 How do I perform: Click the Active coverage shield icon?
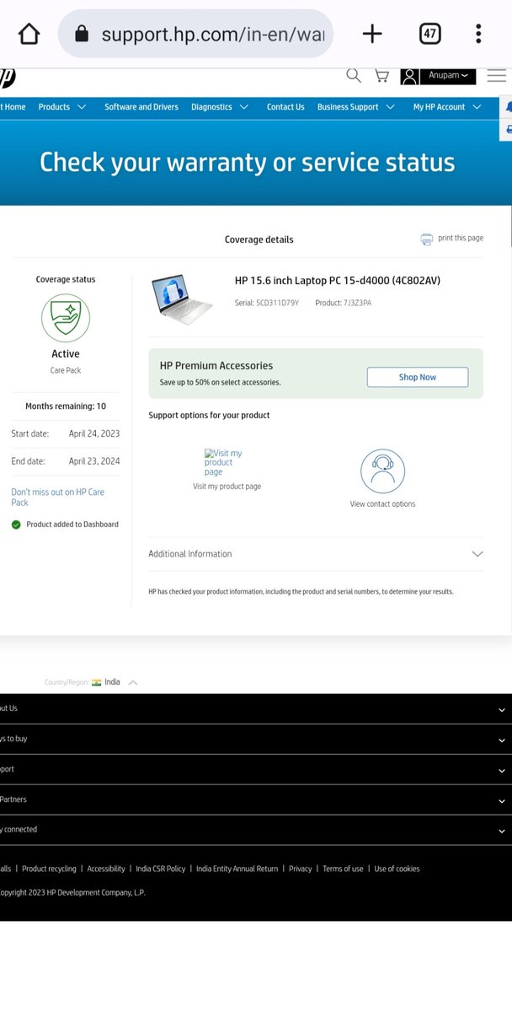tap(66, 317)
